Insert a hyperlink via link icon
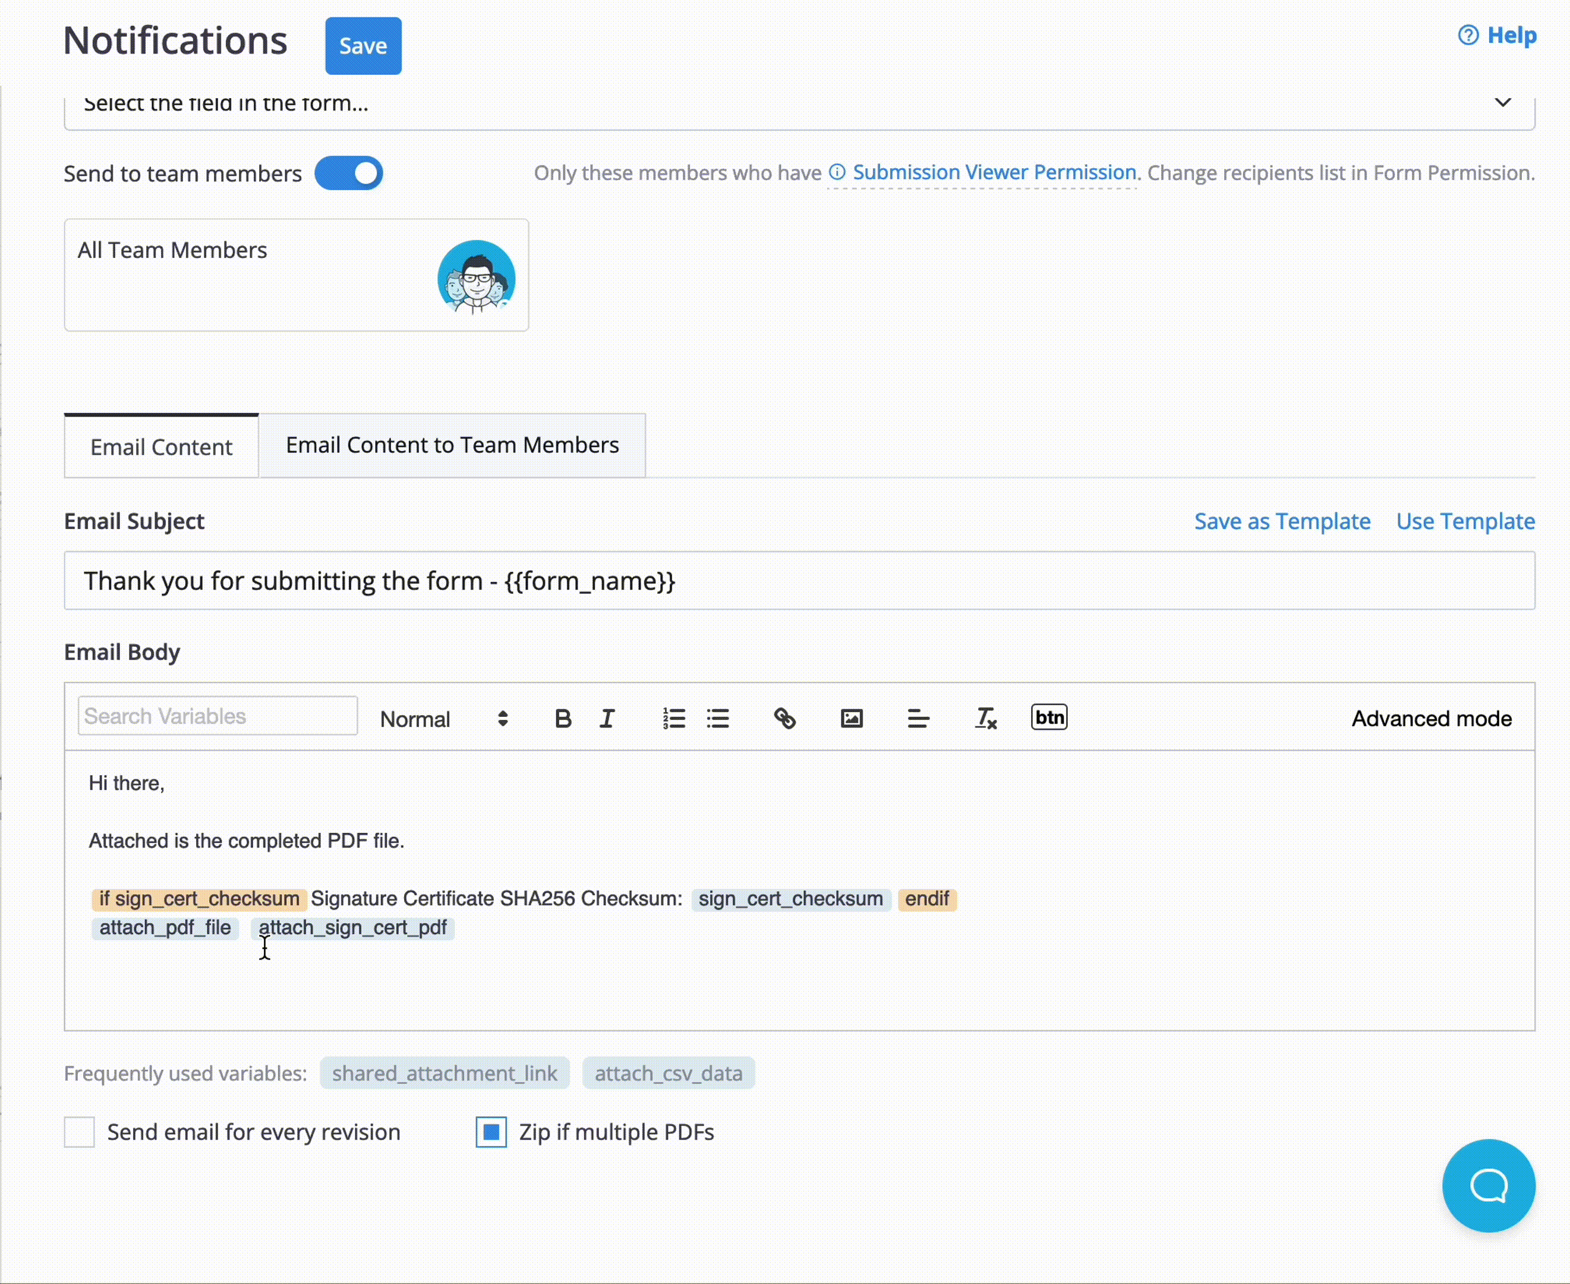The image size is (1570, 1284). click(784, 718)
